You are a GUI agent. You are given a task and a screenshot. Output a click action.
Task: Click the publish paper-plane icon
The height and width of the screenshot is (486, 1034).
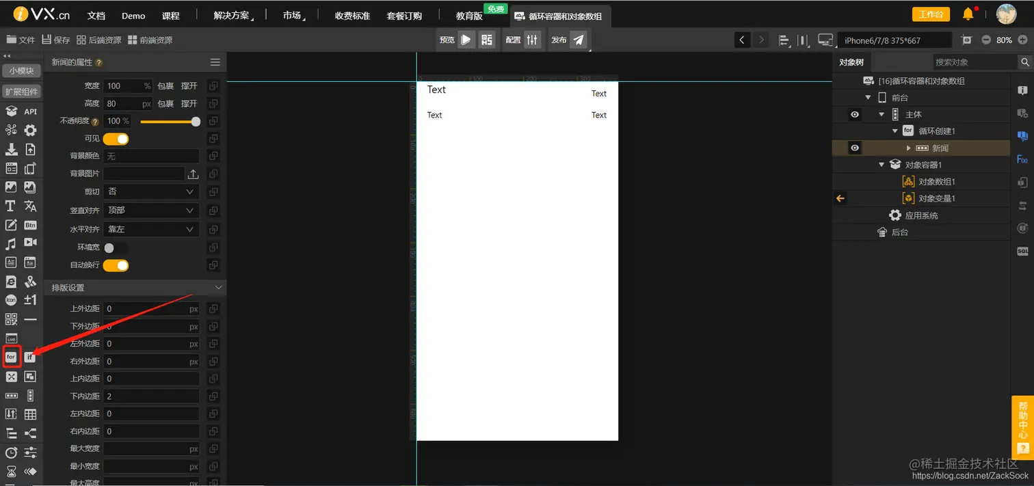[579, 40]
